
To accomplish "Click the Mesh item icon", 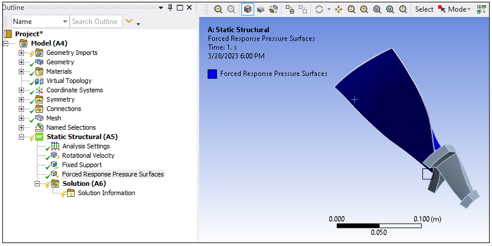I will tap(39, 118).
